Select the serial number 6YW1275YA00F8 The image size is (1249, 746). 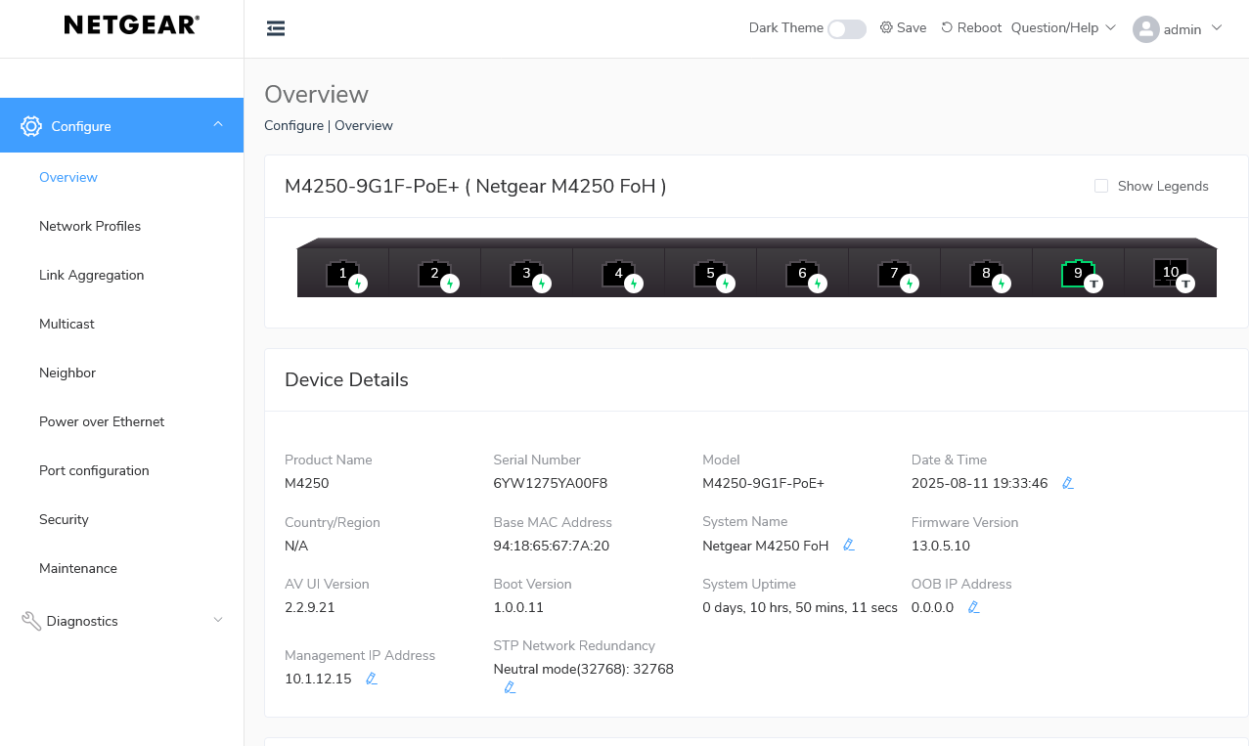tap(551, 483)
